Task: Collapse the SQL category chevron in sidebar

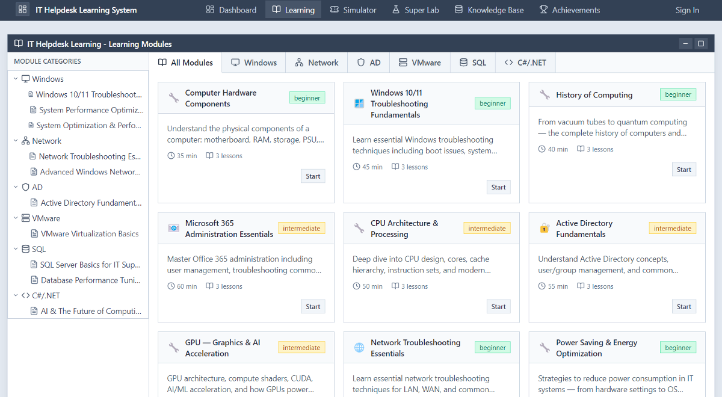Action: [16, 249]
